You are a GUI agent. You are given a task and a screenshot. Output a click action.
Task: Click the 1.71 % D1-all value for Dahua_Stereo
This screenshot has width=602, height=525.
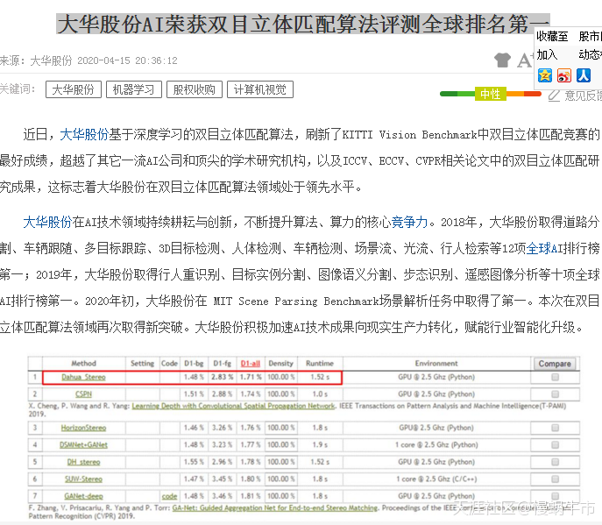click(251, 377)
